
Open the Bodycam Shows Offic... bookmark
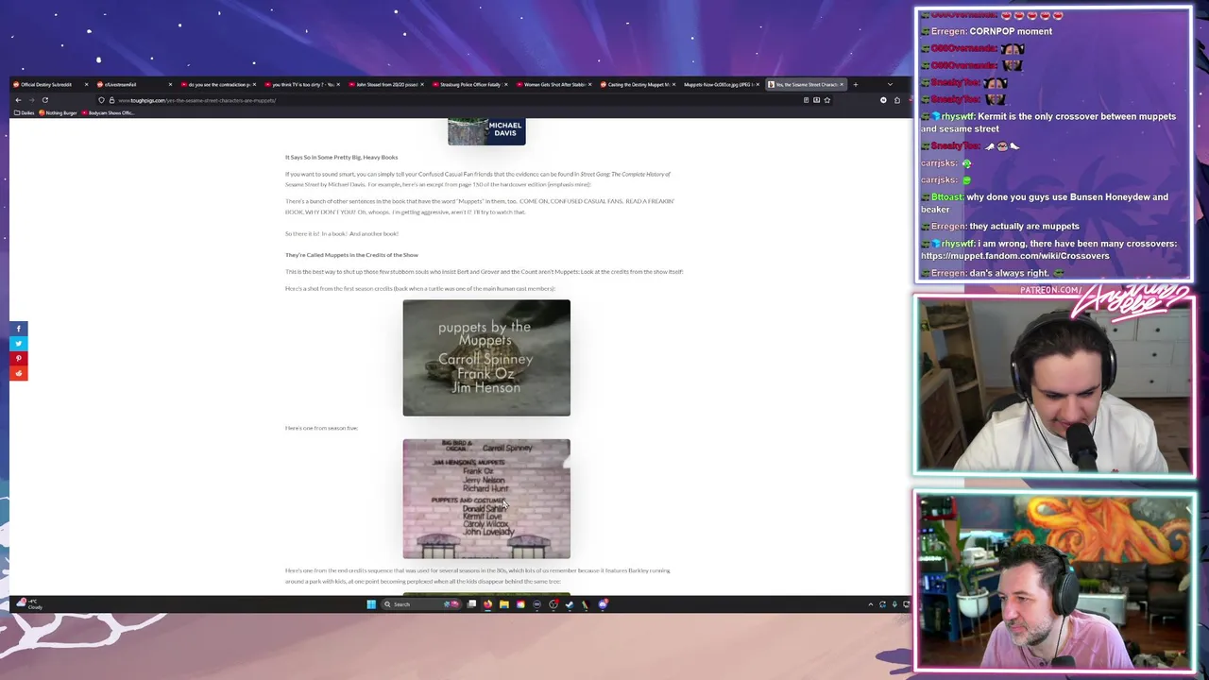coord(109,113)
